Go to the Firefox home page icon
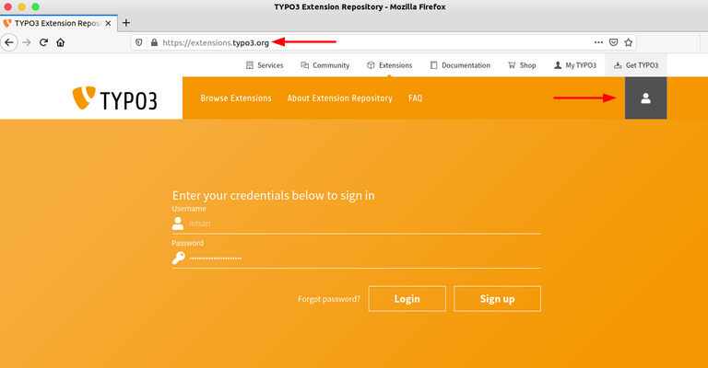Image resolution: width=708 pixels, height=368 pixels. click(60, 42)
